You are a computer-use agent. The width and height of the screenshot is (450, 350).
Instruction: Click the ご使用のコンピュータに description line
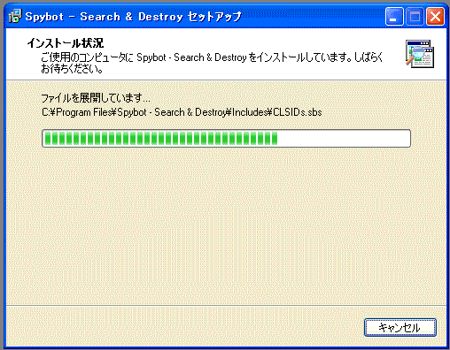[x=212, y=57]
